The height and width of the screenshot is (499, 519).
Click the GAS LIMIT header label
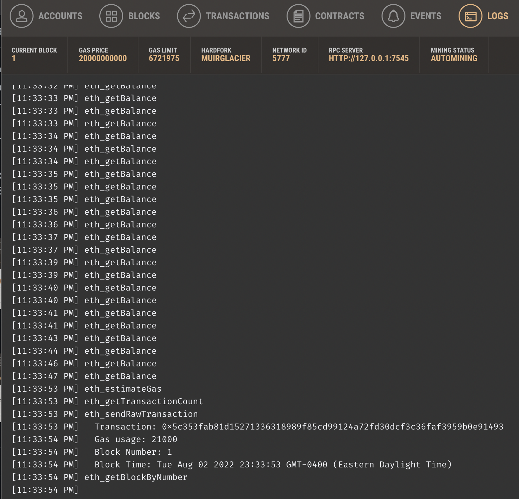163,50
